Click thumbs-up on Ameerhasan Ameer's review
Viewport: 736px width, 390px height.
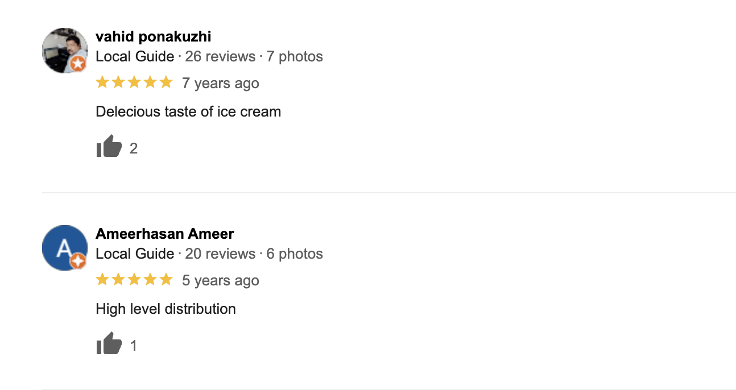click(x=109, y=344)
